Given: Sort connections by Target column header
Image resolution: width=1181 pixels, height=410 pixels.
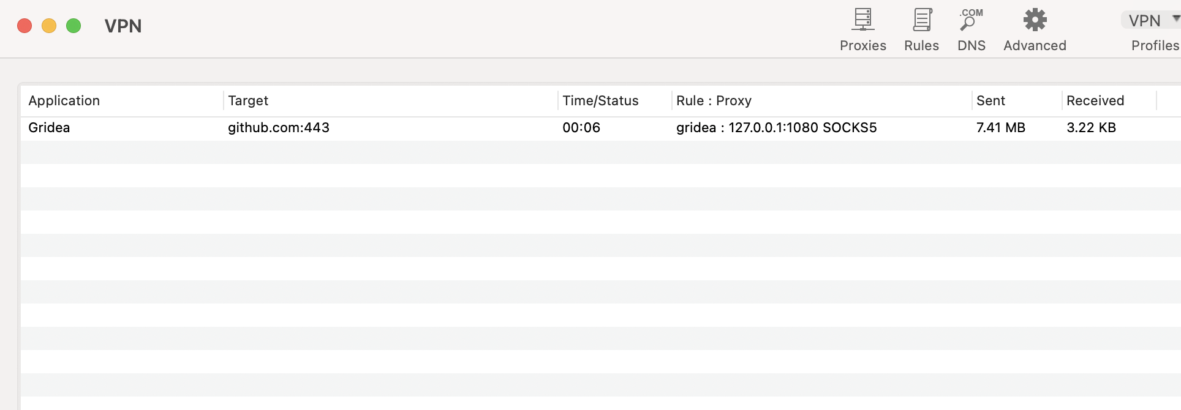Looking at the screenshot, I should (248, 101).
